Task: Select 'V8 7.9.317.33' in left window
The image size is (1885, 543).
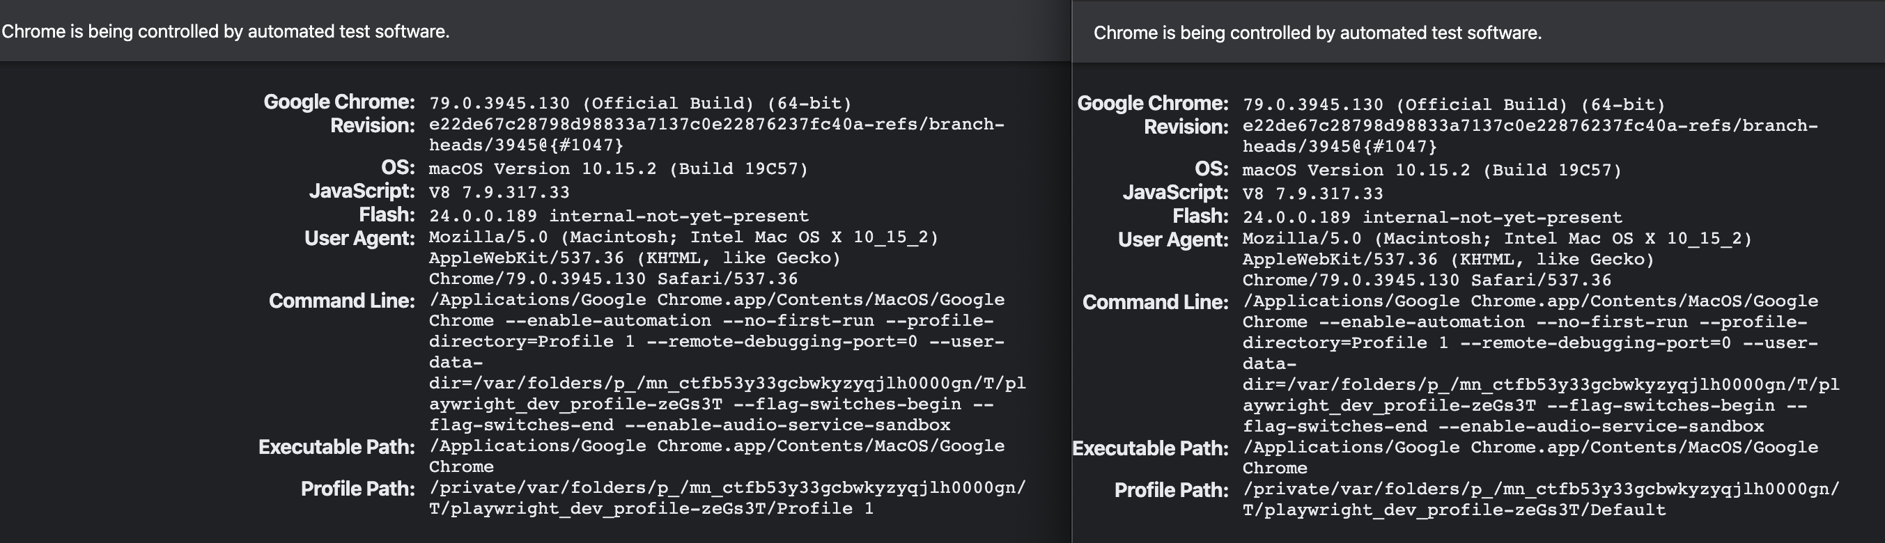Action: tap(499, 192)
